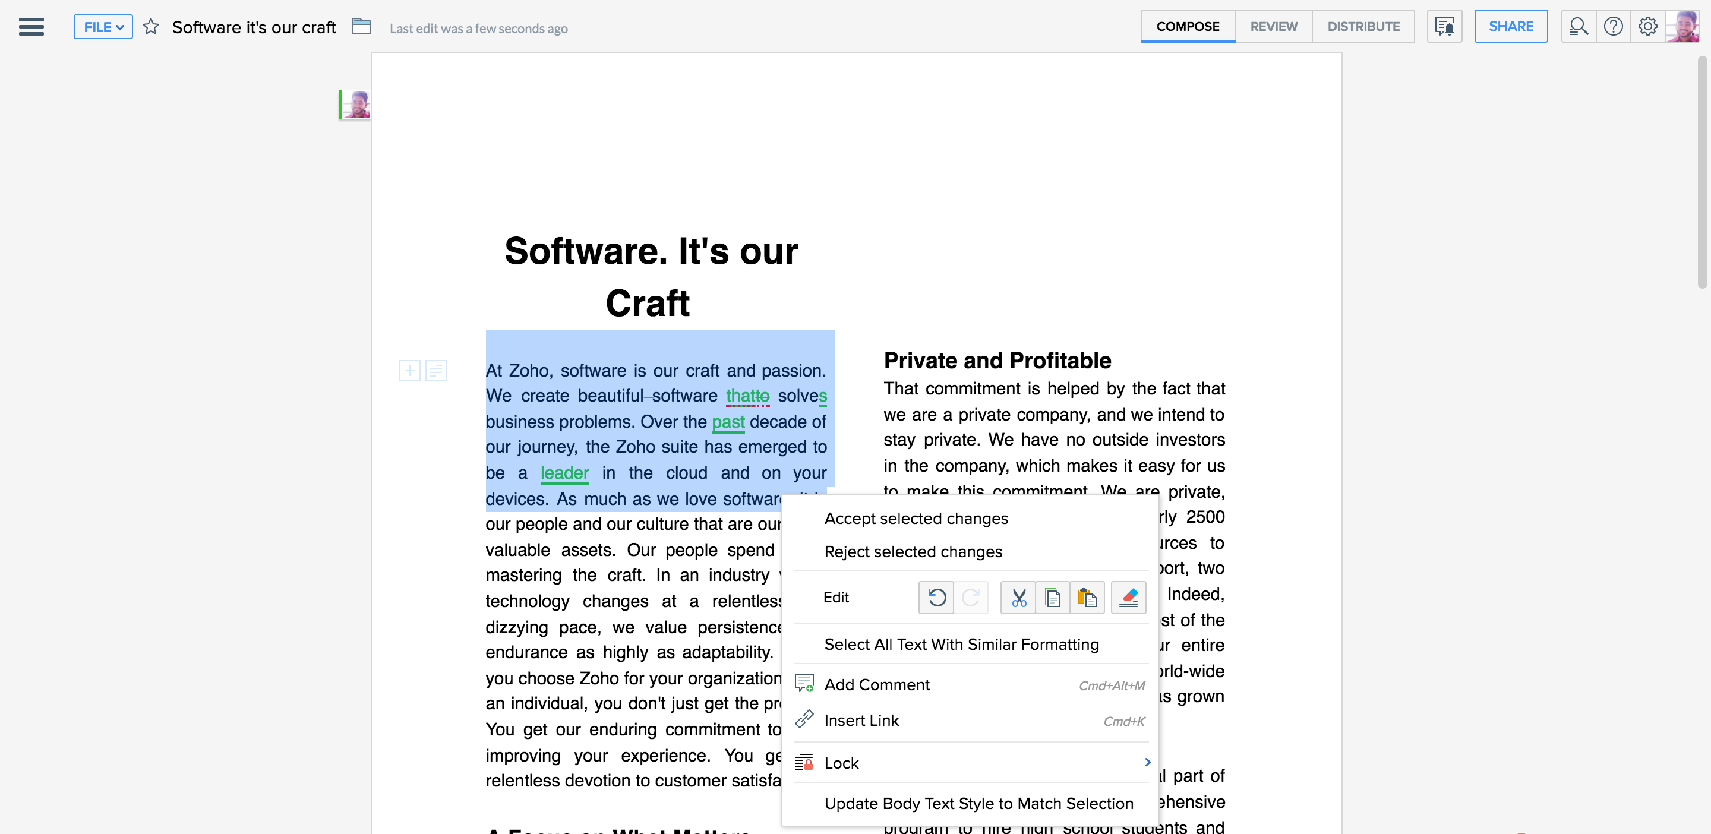1711x834 pixels.
Task: Click the SHARE button
Action: coord(1510,27)
